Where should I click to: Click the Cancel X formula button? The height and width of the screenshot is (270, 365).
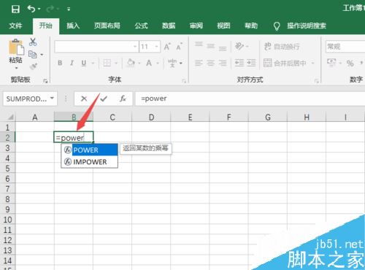coord(84,99)
